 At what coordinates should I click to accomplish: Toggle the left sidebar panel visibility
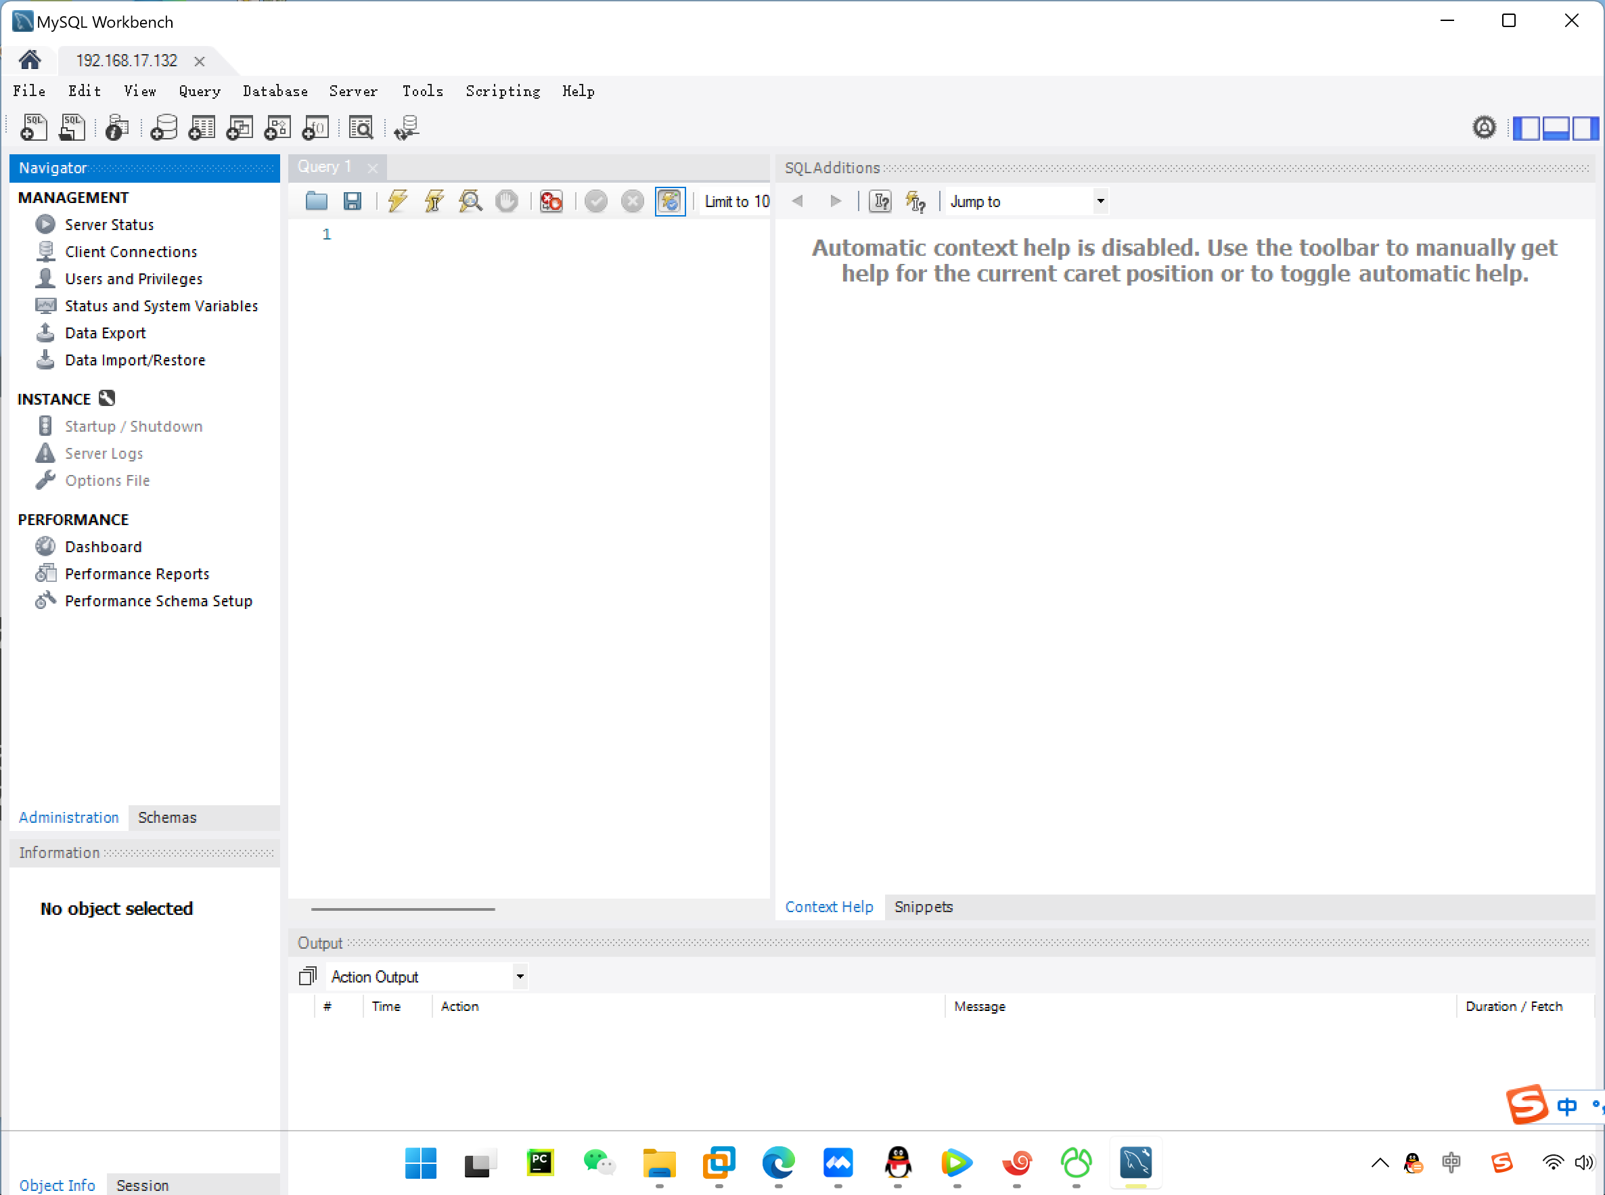(x=1526, y=128)
